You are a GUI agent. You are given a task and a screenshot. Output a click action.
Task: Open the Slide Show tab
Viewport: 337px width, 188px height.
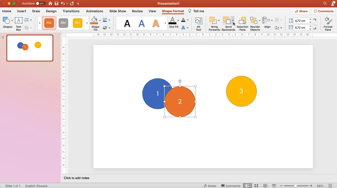pyautogui.click(x=118, y=11)
